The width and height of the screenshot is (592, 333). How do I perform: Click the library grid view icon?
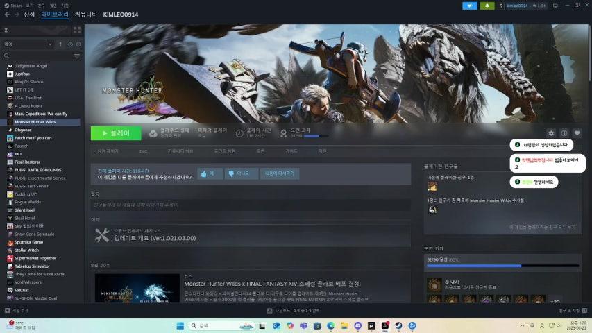[x=77, y=31]
